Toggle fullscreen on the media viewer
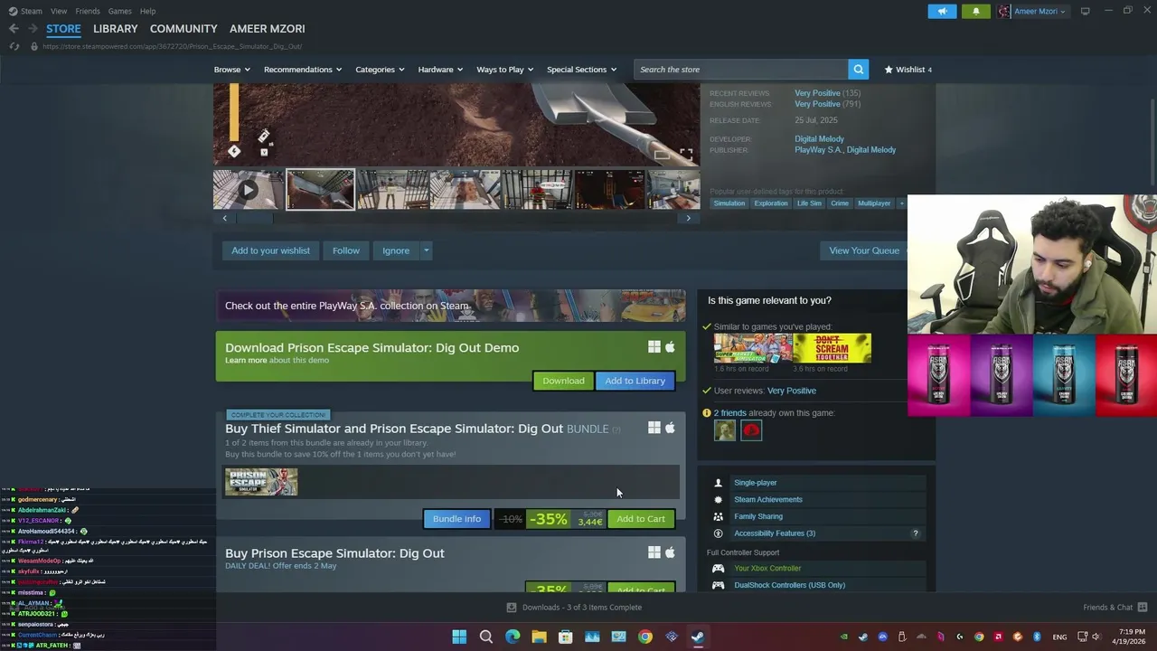Image resolution: width=1157 pixels, height=651 pixels. point(686,156)
